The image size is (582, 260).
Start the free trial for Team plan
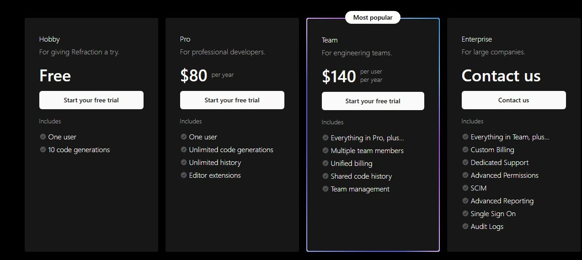[x=373, y=101]
